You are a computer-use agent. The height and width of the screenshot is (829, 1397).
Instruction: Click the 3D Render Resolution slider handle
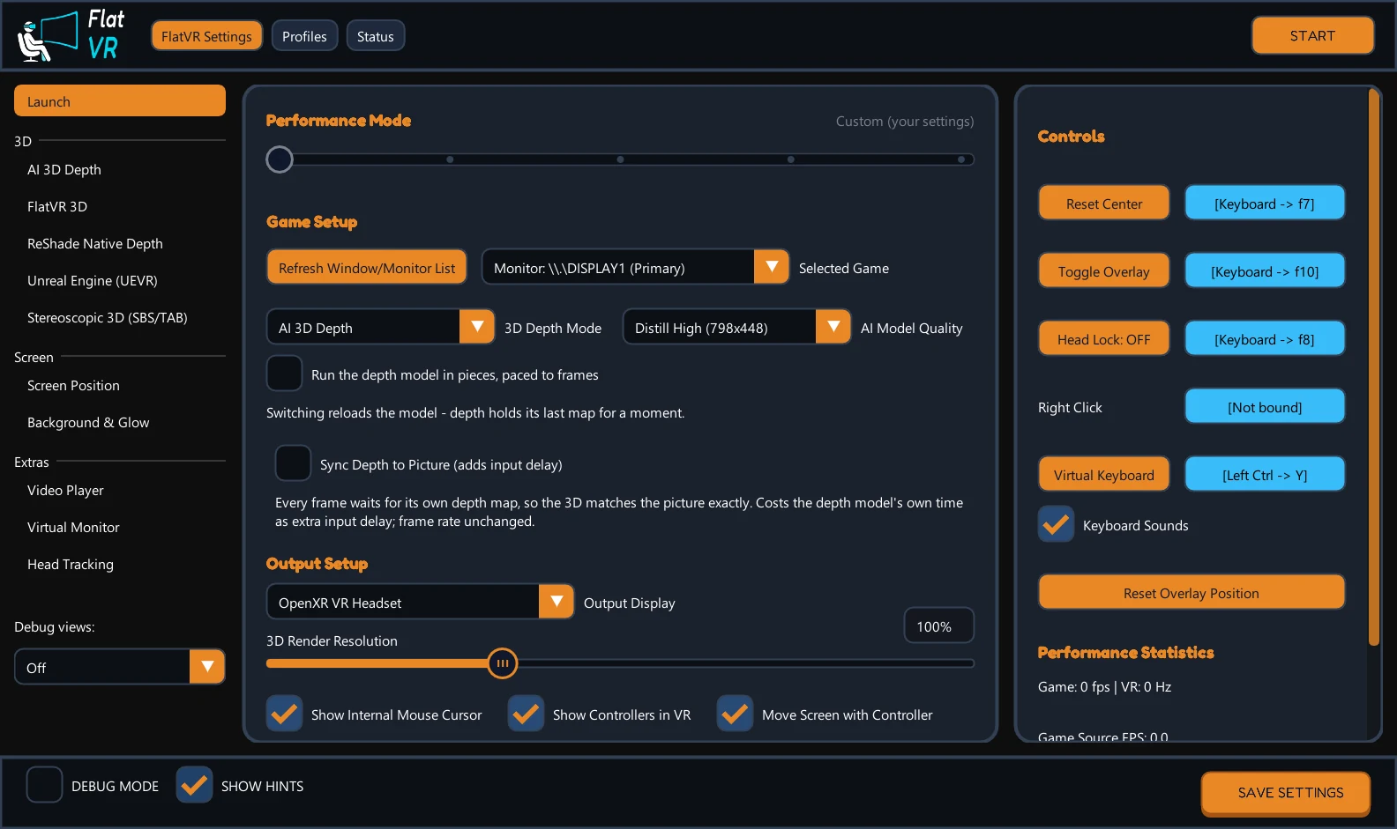coord(503,663)
